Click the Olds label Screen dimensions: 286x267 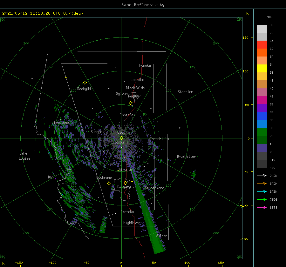[121, 132]
